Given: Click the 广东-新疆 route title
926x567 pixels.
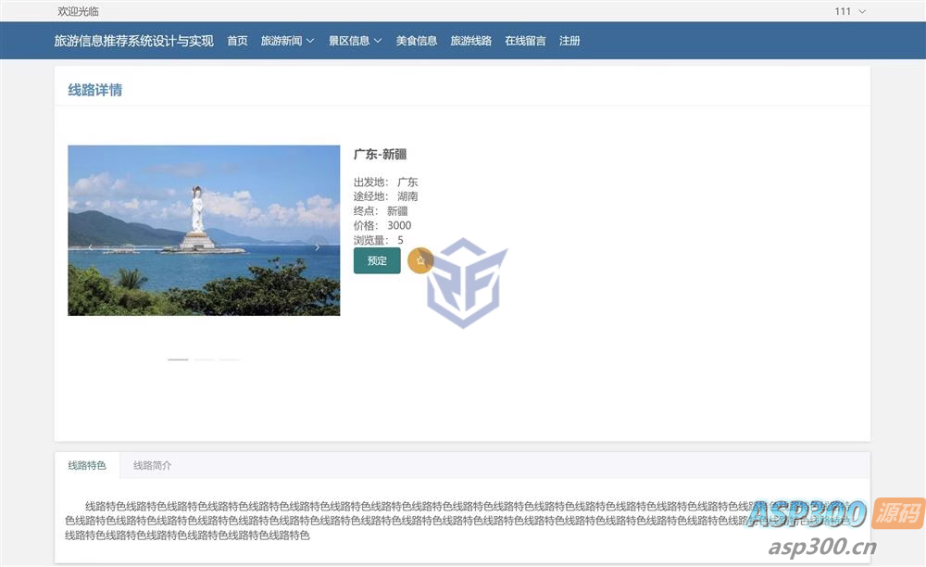Looking at the screenshot, I should pyautogui.click(x=380, y=154).
